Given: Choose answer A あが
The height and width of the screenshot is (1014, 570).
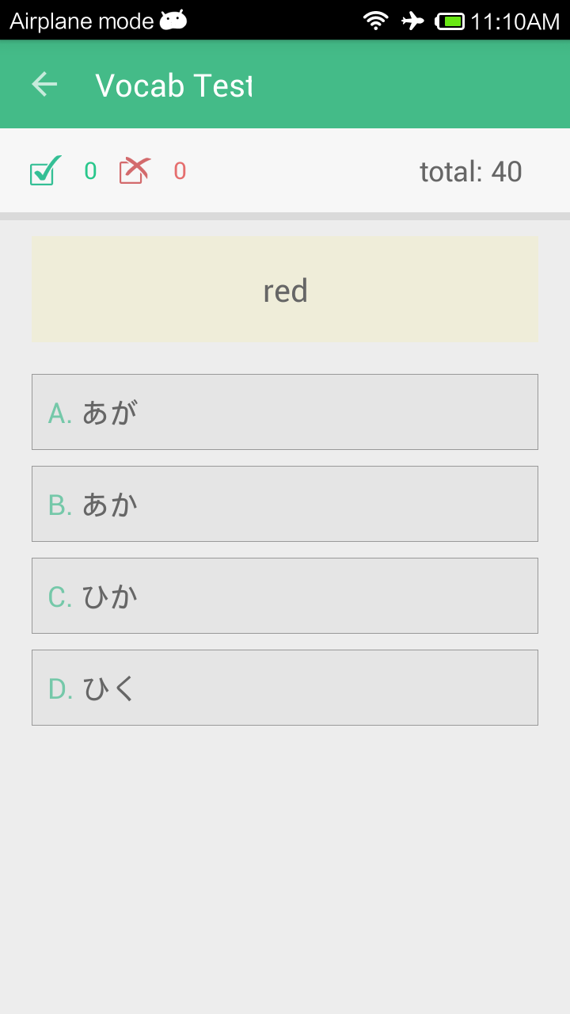Looking at the screenshot, I should coord(285,412).
